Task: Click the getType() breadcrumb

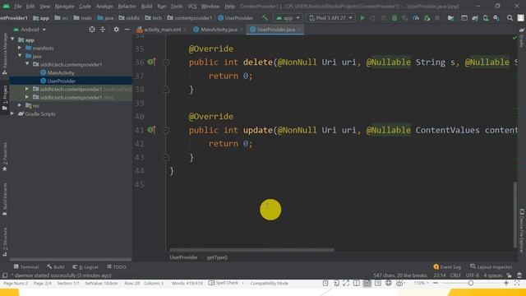Action: coord(217,257)
